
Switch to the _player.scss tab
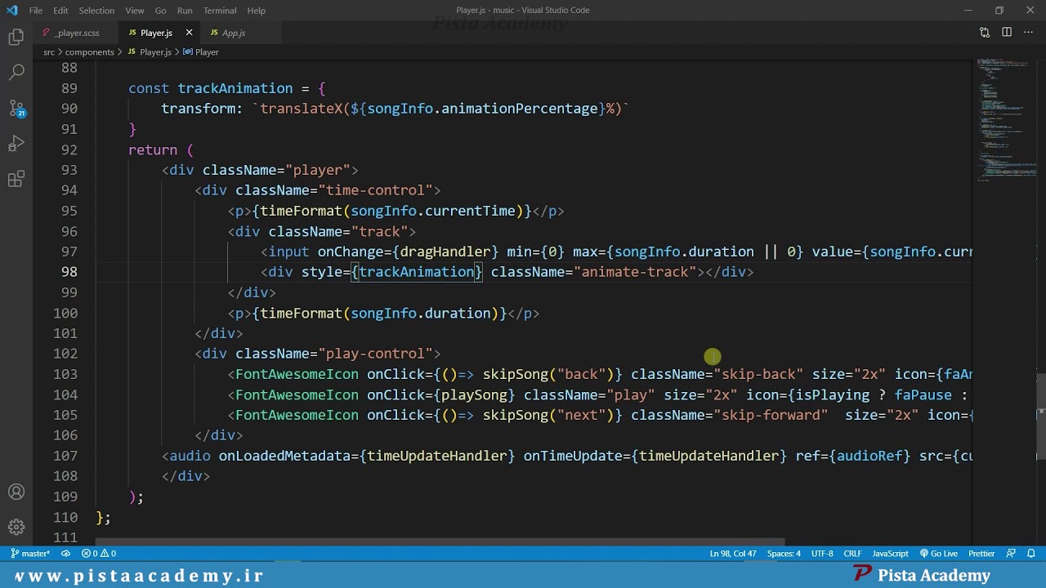click(76, 33)
